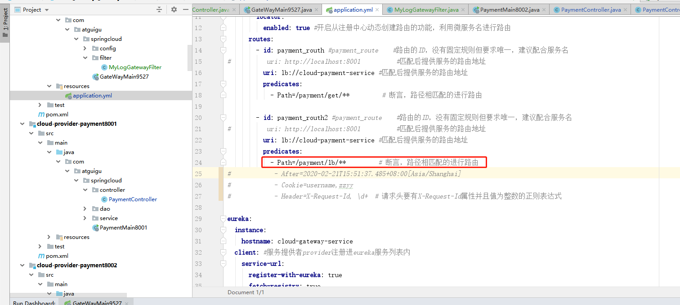Expand the config folder
This screenshot has width=680, height=305.
(x=85, y=49)
